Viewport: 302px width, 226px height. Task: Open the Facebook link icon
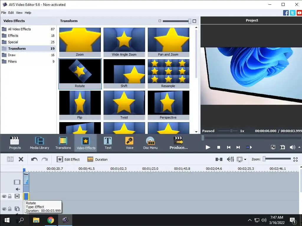(x=286, y=13)
